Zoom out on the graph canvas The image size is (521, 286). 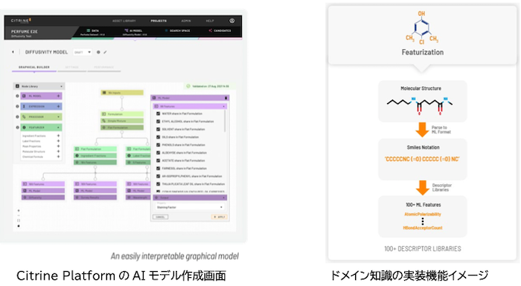coord(19,215)
